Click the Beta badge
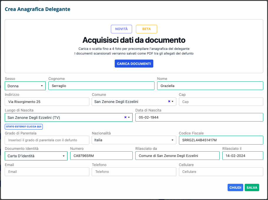This screenshot has width=268, height=200. point(147,29)
